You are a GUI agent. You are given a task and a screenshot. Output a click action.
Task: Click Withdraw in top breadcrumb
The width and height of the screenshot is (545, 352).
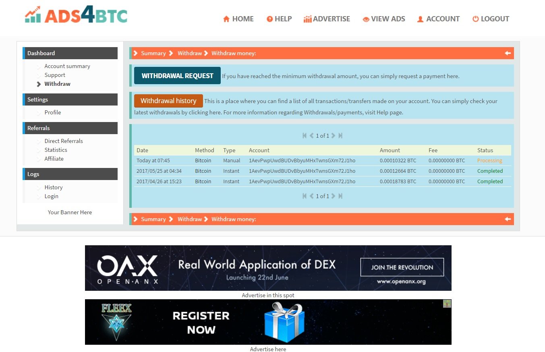pos(190,53)
